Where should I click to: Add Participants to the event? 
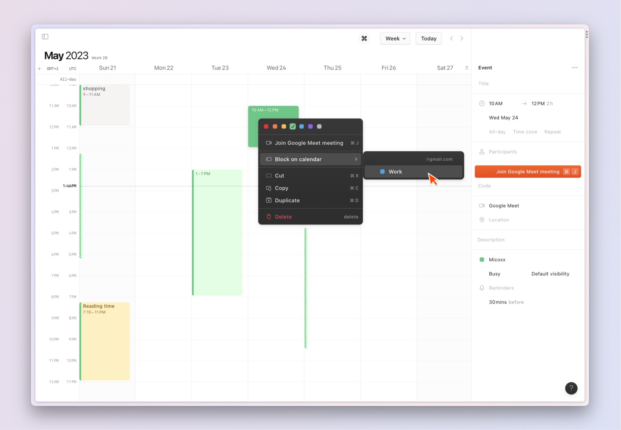coord(503,152)
